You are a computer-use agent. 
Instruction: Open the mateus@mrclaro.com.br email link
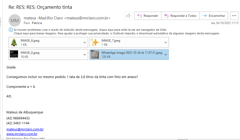pyautogui.click(x=25, y=129)
